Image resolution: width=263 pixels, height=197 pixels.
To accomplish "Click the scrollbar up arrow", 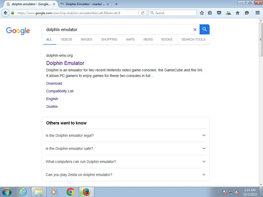I will [x=261, y=21].
